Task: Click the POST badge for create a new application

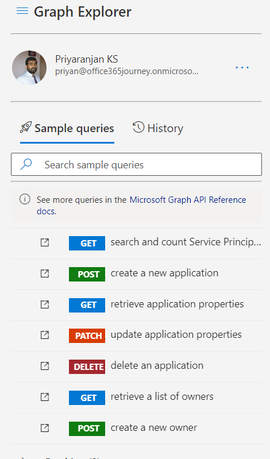Action: click(x=87, y=274)
